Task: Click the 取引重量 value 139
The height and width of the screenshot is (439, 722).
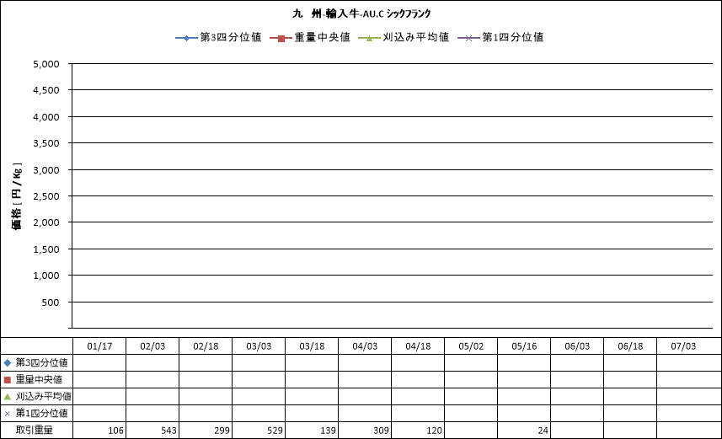Action: [329, 431]
